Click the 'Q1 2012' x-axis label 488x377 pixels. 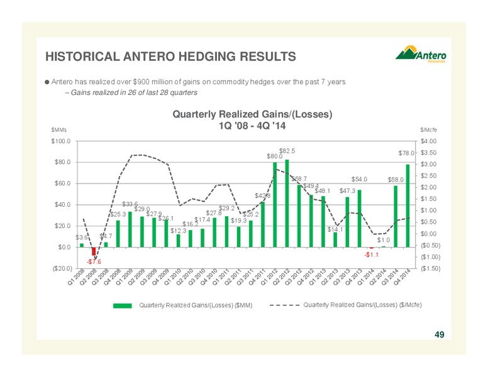coord(270,276)
